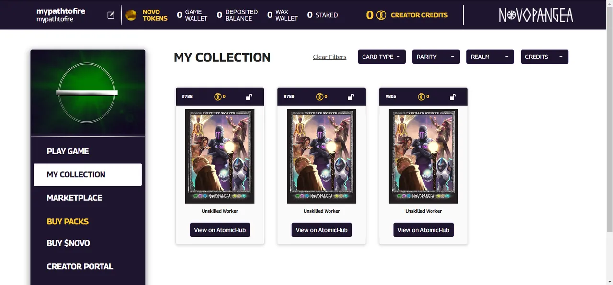Image resolution: width=613 pixels, height=285 pixels.
Task: Click the green profile avatar circle
Action: pyautogui.click(x=87, y=93)
